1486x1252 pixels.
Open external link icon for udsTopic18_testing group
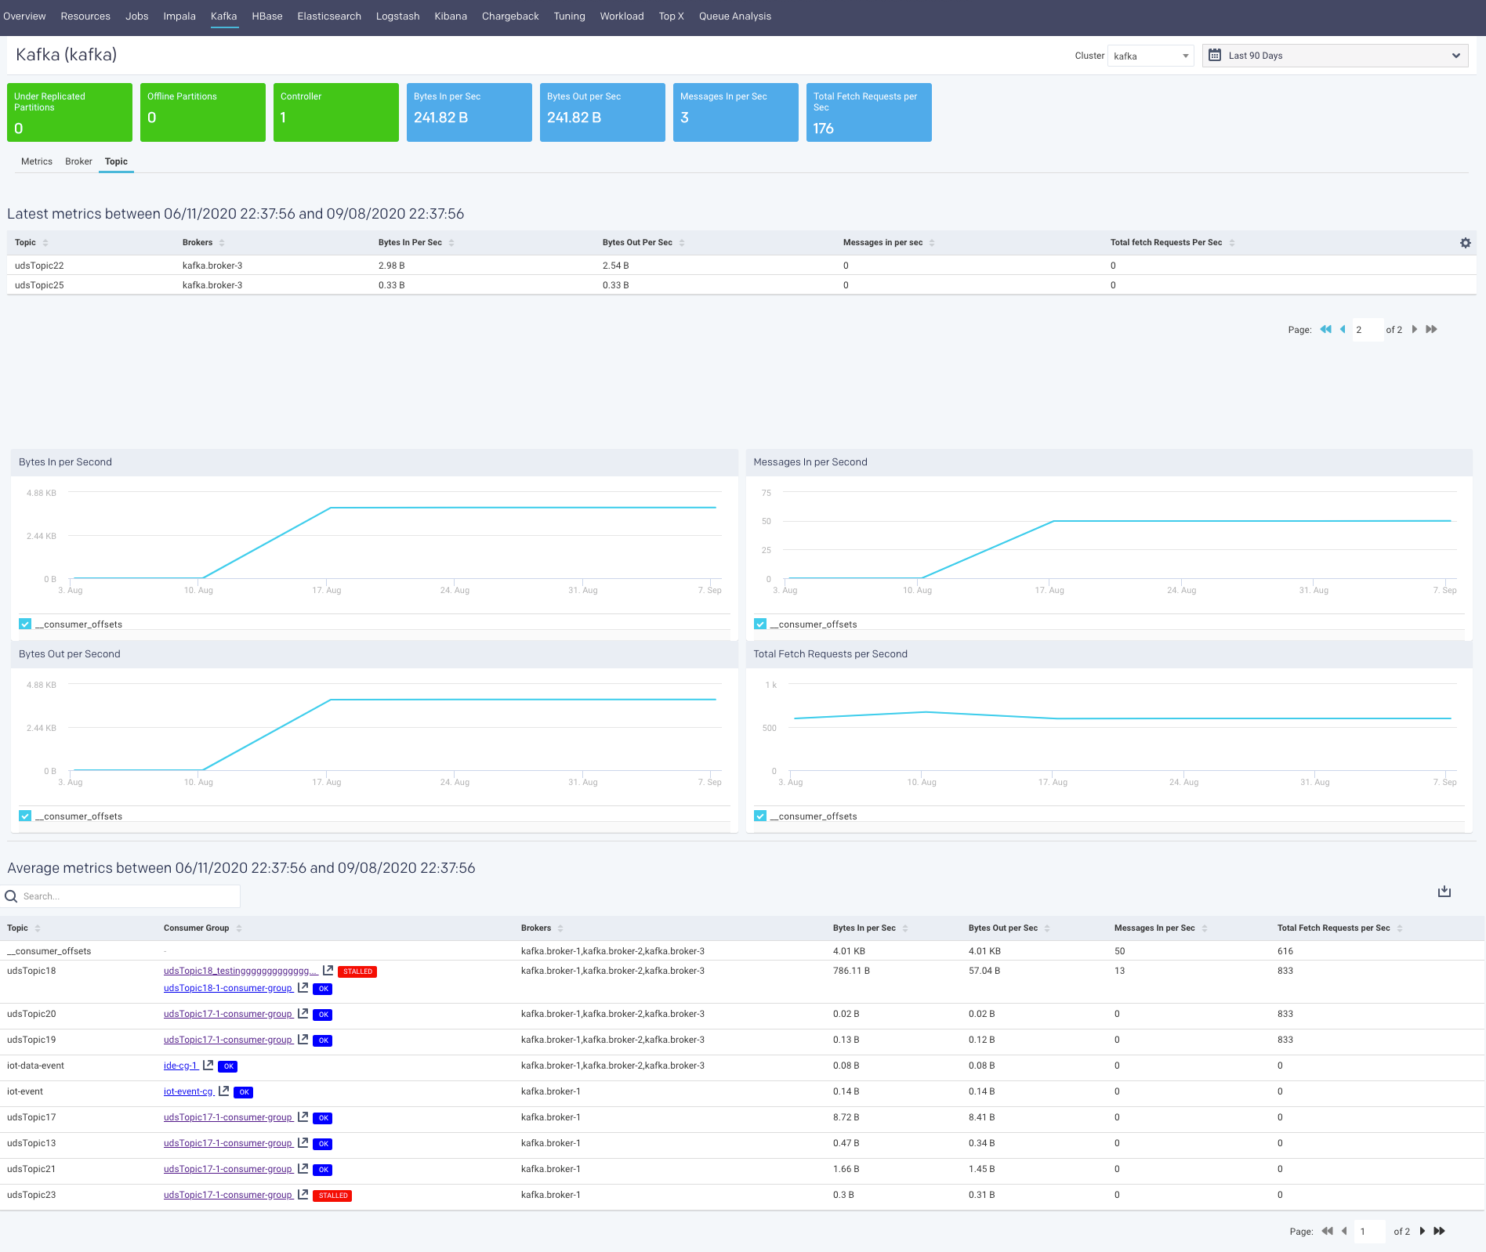coord(328,970)
